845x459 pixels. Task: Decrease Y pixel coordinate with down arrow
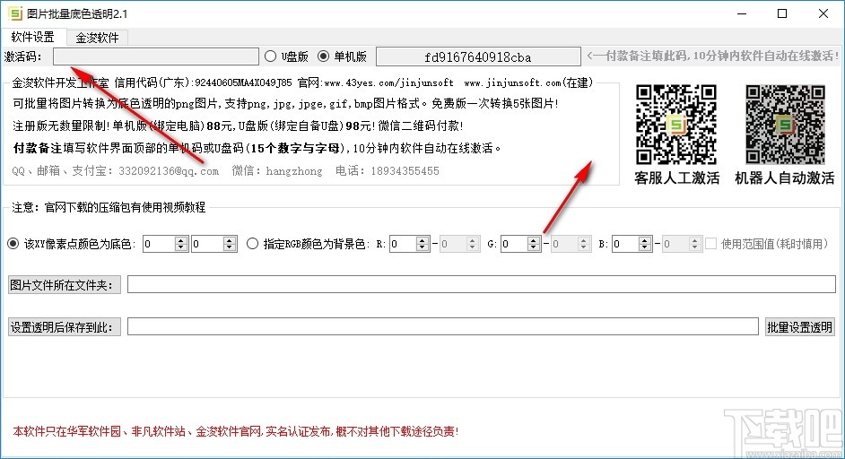click(230, 247)
